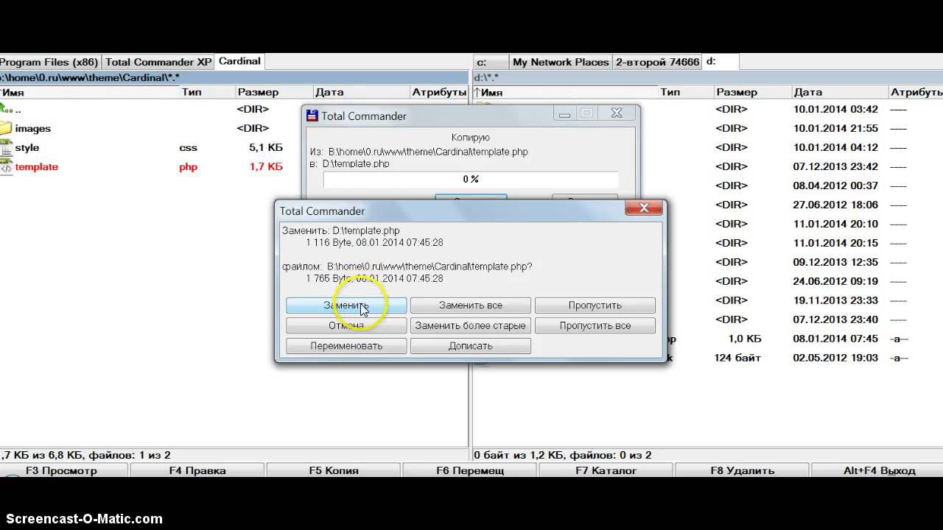
Task: Click right panel row dated 27.06.2012 18:06
Action: 707,205
